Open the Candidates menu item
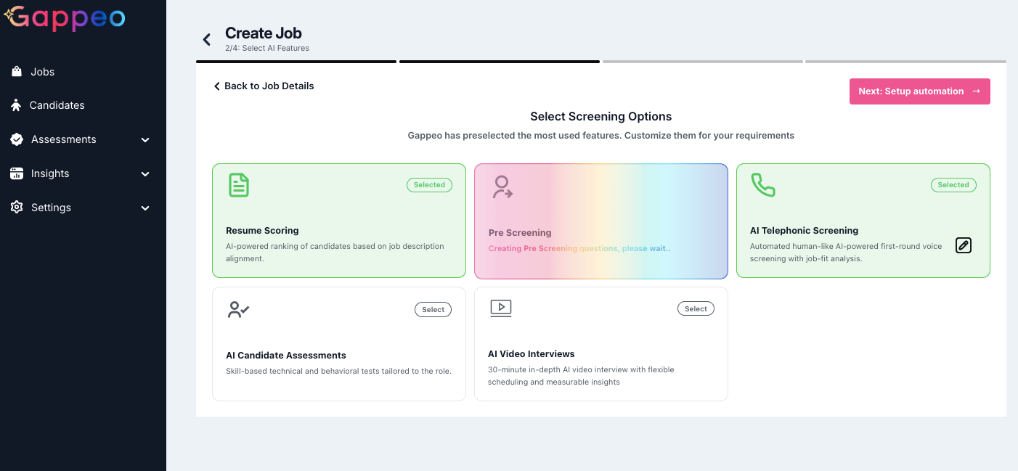This screenshot has height=471, width=1018. point(57,105)
